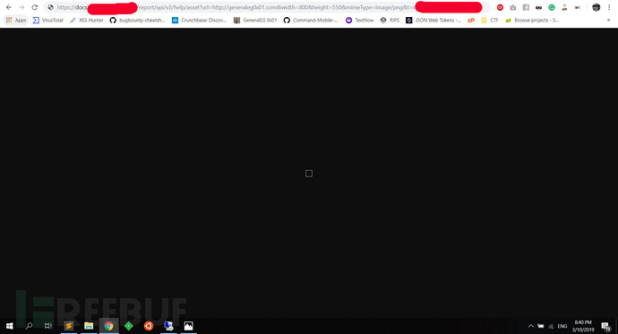The image size is (618, 334).
Task: Switch to Sublime Text in the taskbar
Action: click(x=69, y=326)
